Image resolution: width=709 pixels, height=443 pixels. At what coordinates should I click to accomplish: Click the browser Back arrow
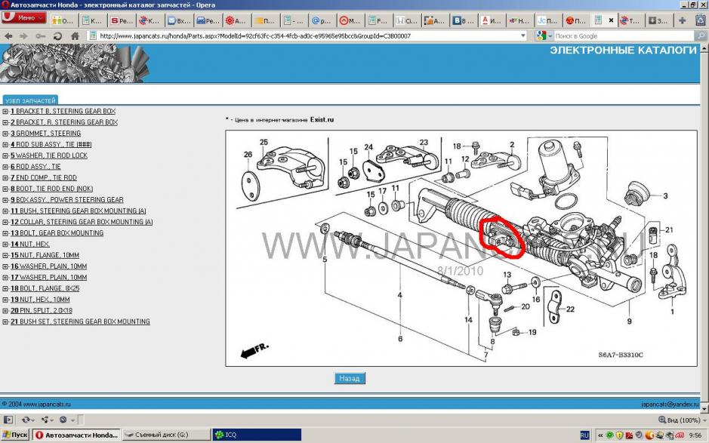coord(8,35)
